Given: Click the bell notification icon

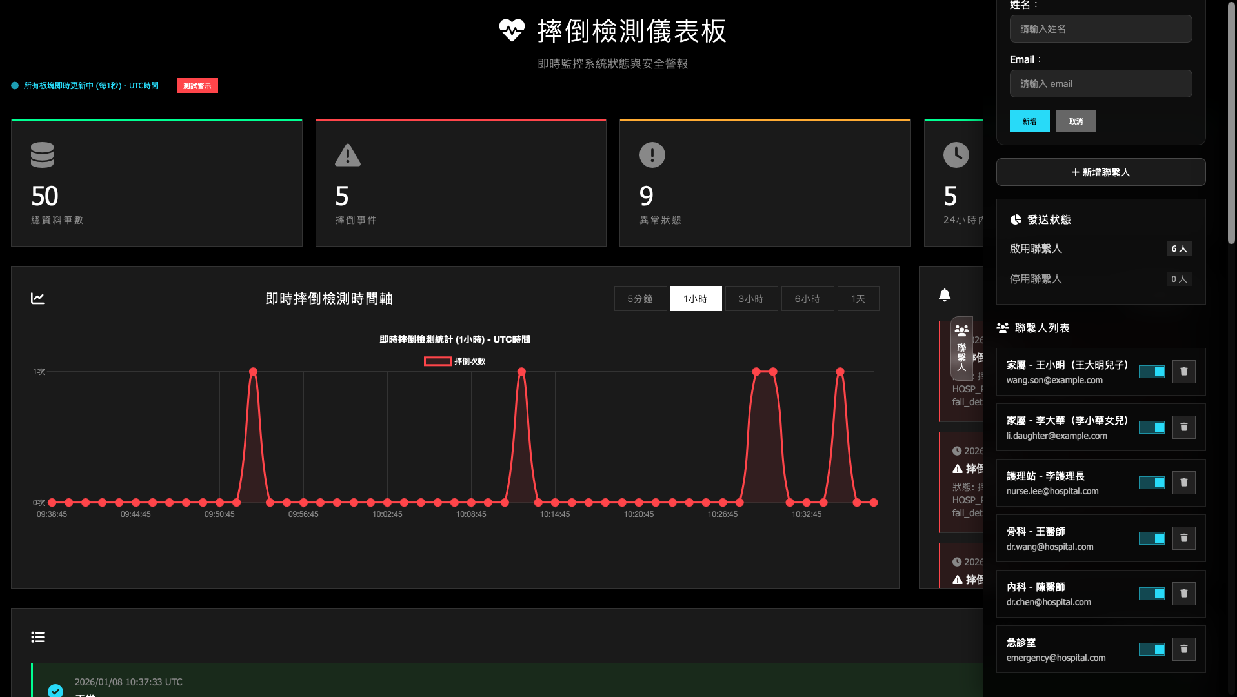Looking at the screenshot, I should coord(945,296).
